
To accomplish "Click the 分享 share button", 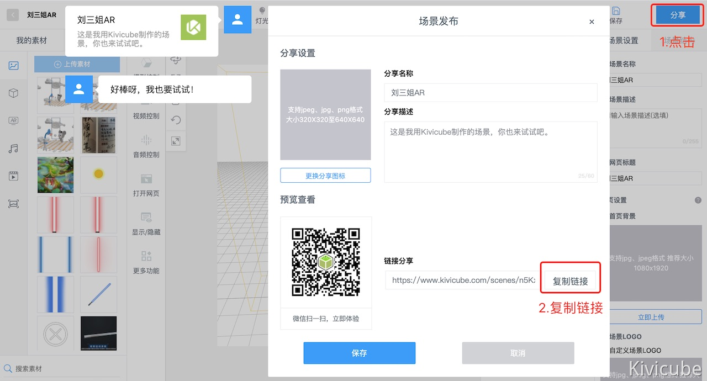I will point(678,15).
